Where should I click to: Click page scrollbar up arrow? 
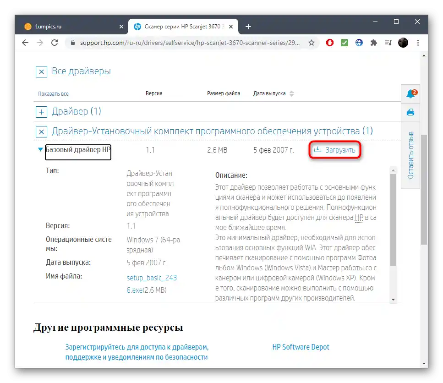[424, 55]
